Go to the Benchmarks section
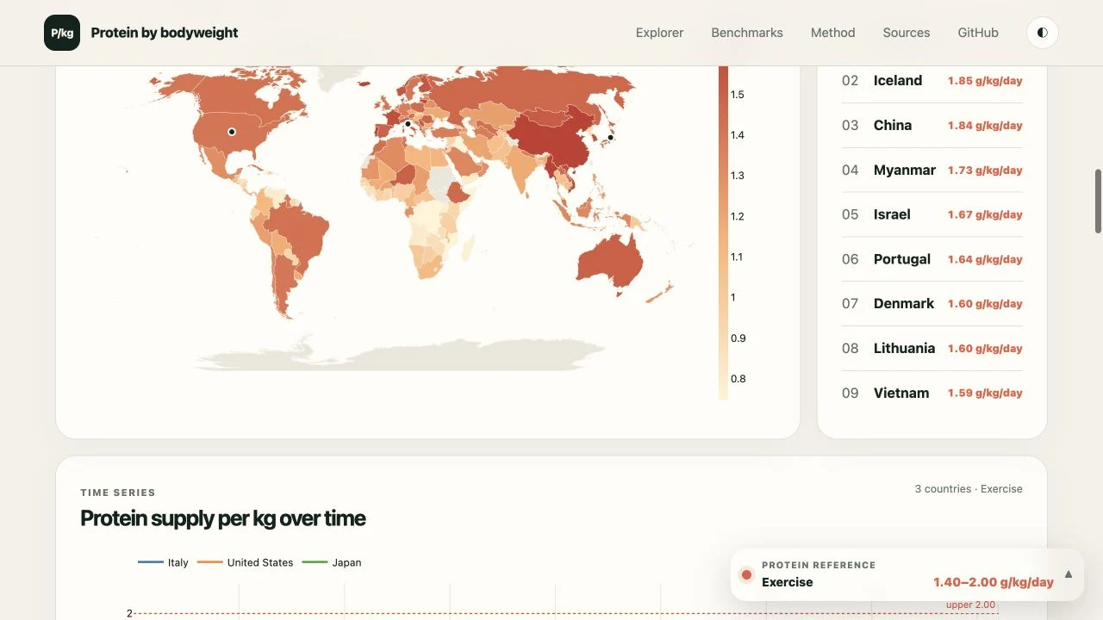The image size is (1103, 620). coord(747,33)
